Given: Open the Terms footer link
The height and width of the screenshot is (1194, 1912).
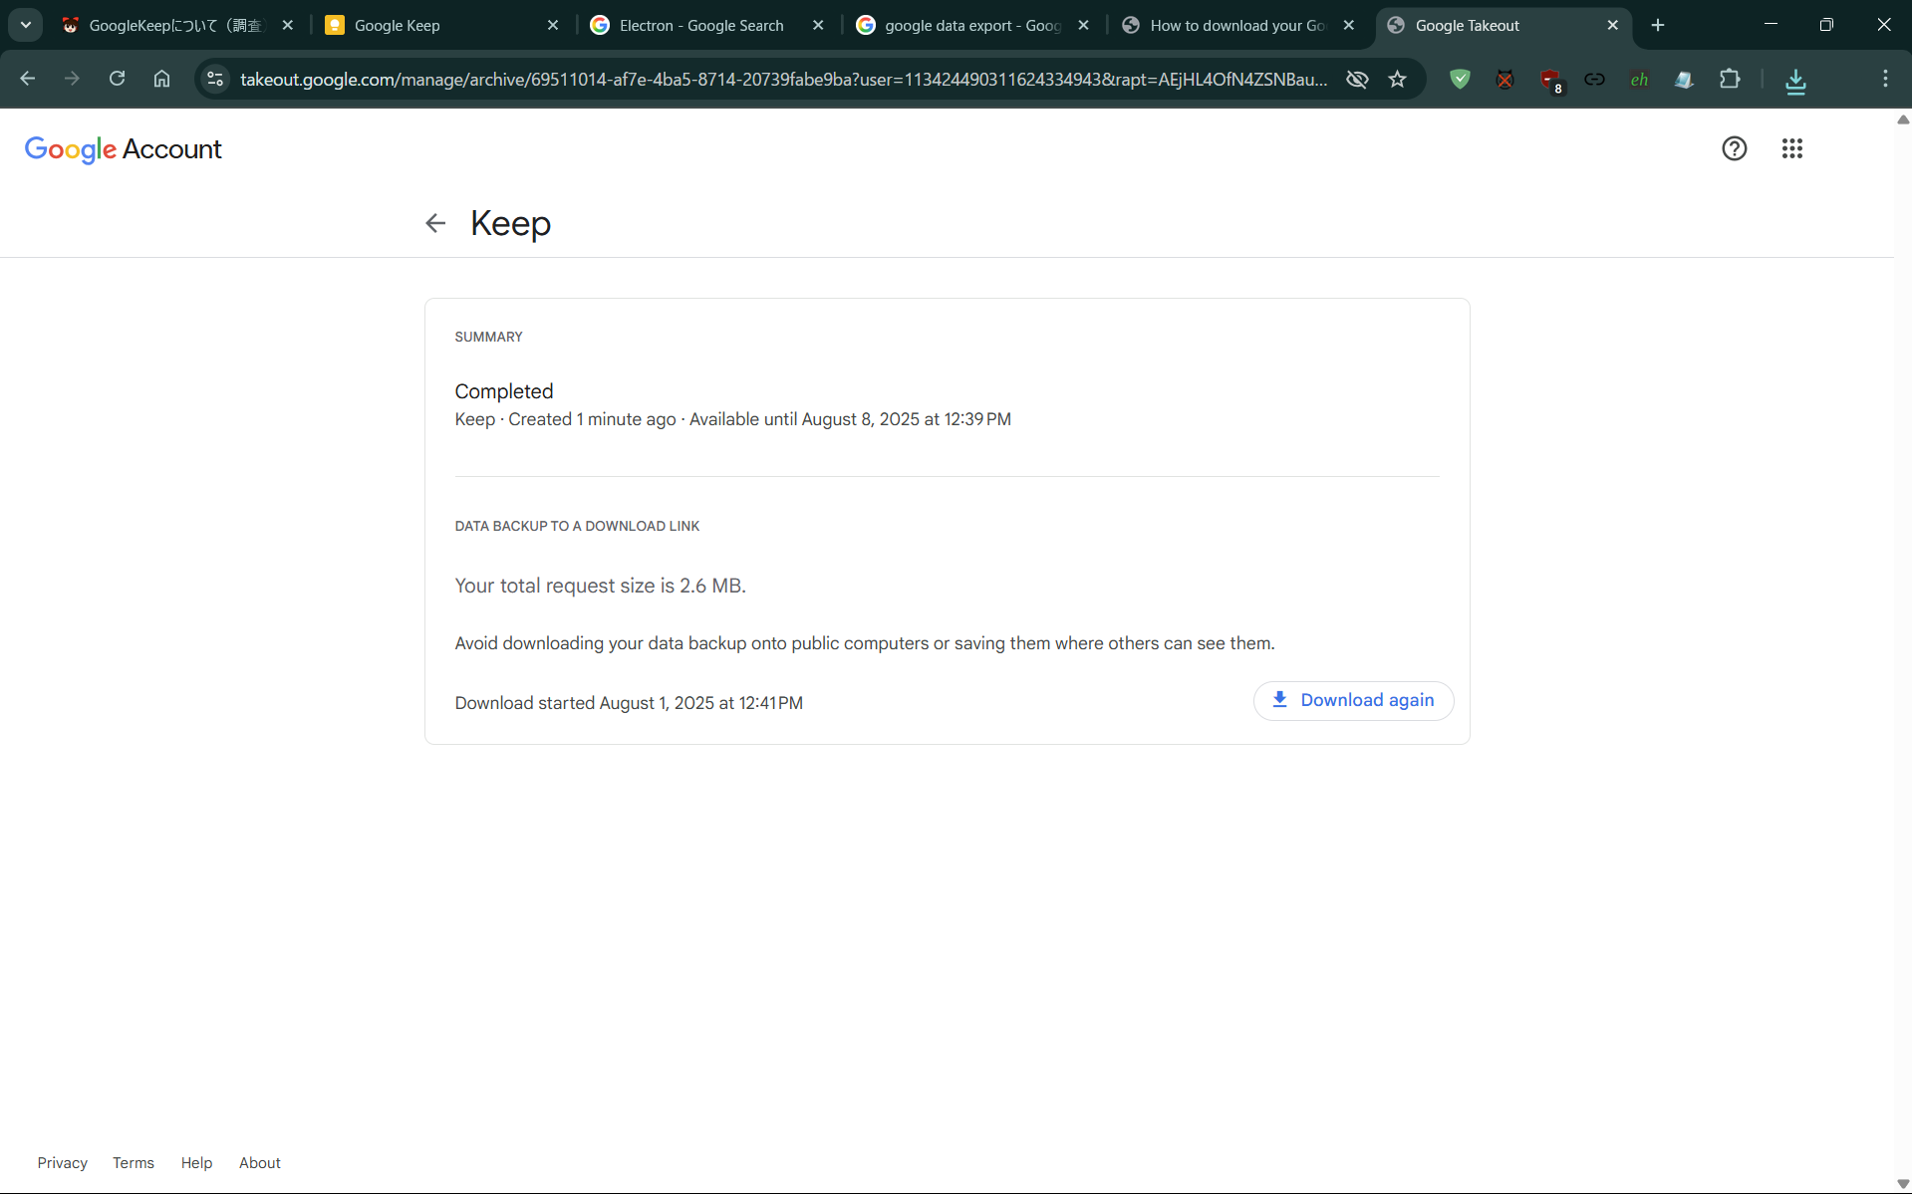Looking at the screenshot, I should pos(134,1163).
